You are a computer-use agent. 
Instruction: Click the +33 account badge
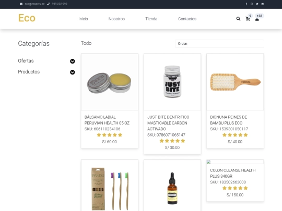[260, 16]
